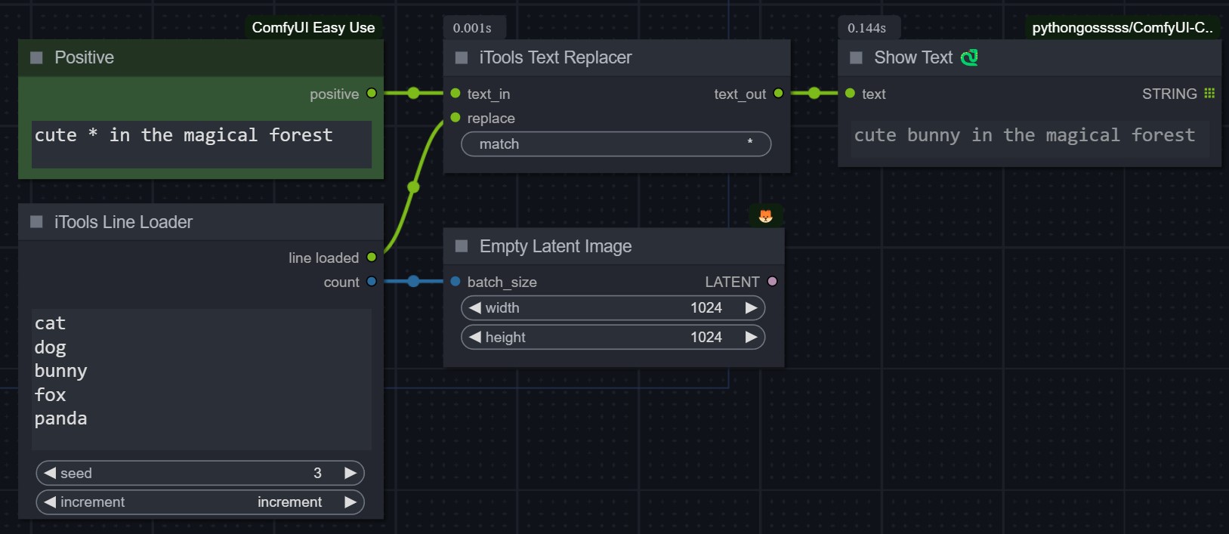Screen dimensions: 1229x534
Task: Click the STRING output grid icon
Action: (x=1209, y=93)
